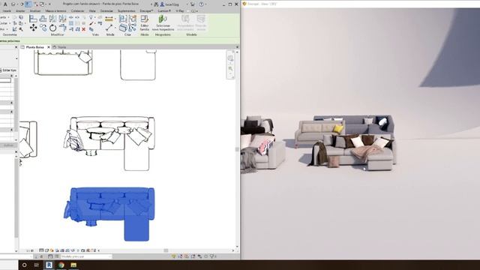The image size is (480, 270).
Task: Close the Planta Baixa view tab
Action: coord(48,47)
